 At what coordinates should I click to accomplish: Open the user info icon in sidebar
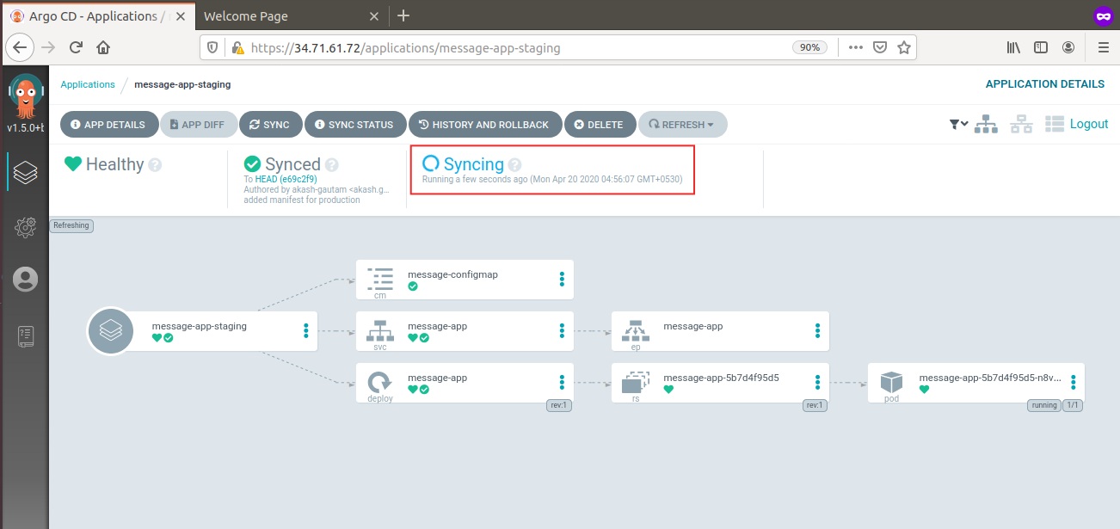click(25, 280)
